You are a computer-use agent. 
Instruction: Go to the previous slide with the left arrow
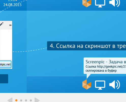tap(10, 100)
